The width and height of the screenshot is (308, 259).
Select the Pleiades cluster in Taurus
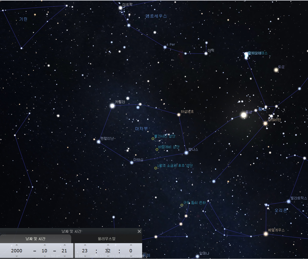tap(246, 56)
